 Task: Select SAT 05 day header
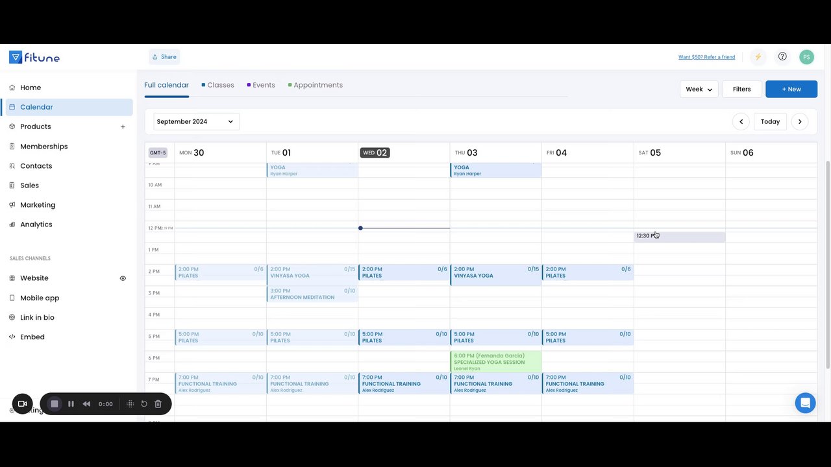(x=650, y=153)
